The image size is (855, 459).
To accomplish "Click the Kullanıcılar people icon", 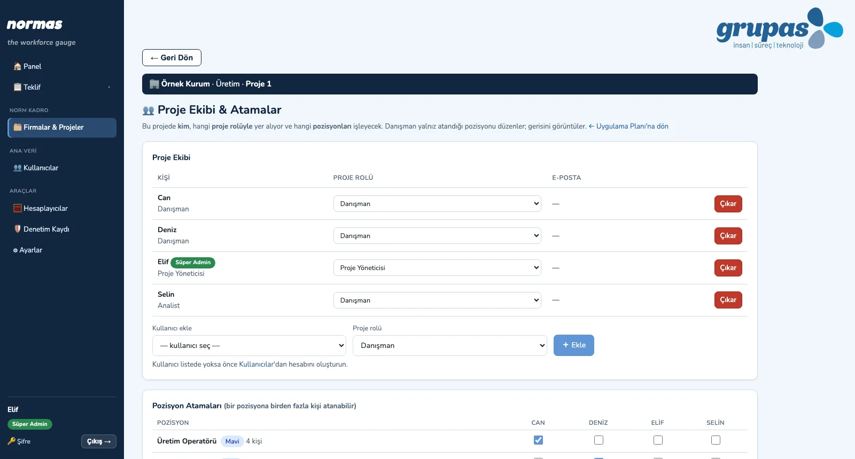I will pyautogui.click(x=18, y=168).
